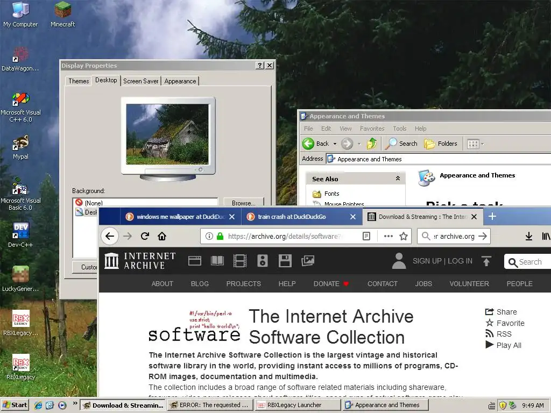Launch Internet Explorer from Quick Launch
Screen dimensions: 551x413
38,405
